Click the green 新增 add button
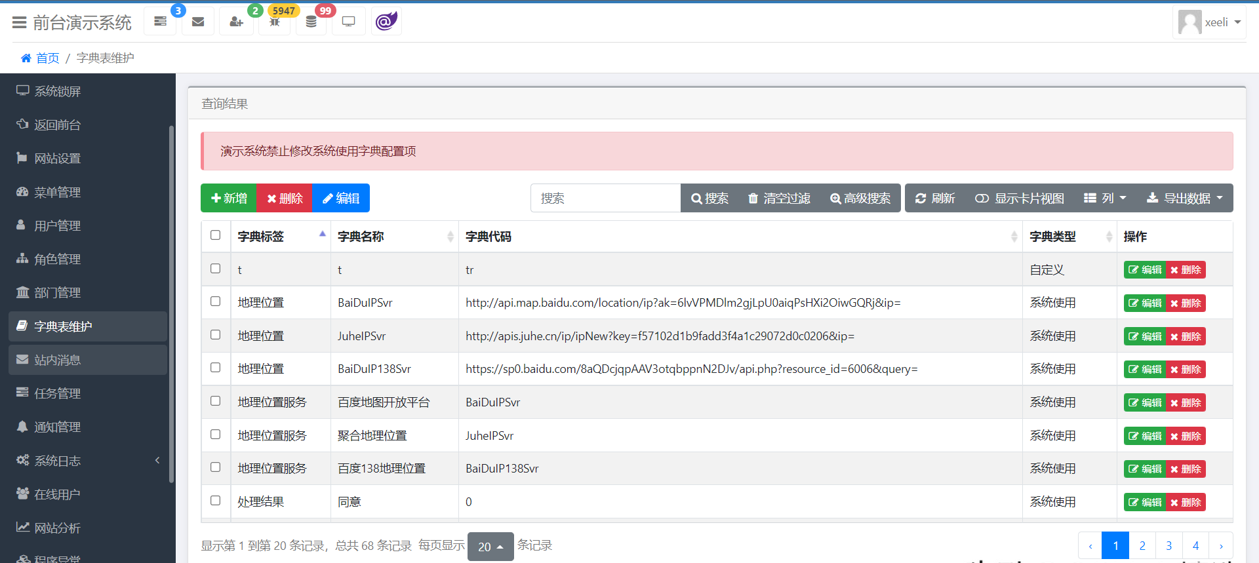Viewport: 1259px width, 563px height. tap(229, 198)
